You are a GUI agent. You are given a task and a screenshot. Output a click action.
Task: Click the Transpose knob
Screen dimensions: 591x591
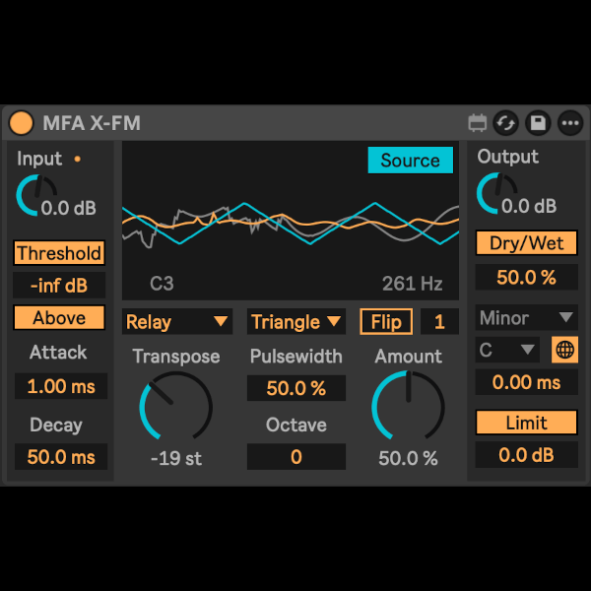tap(175, 407)
